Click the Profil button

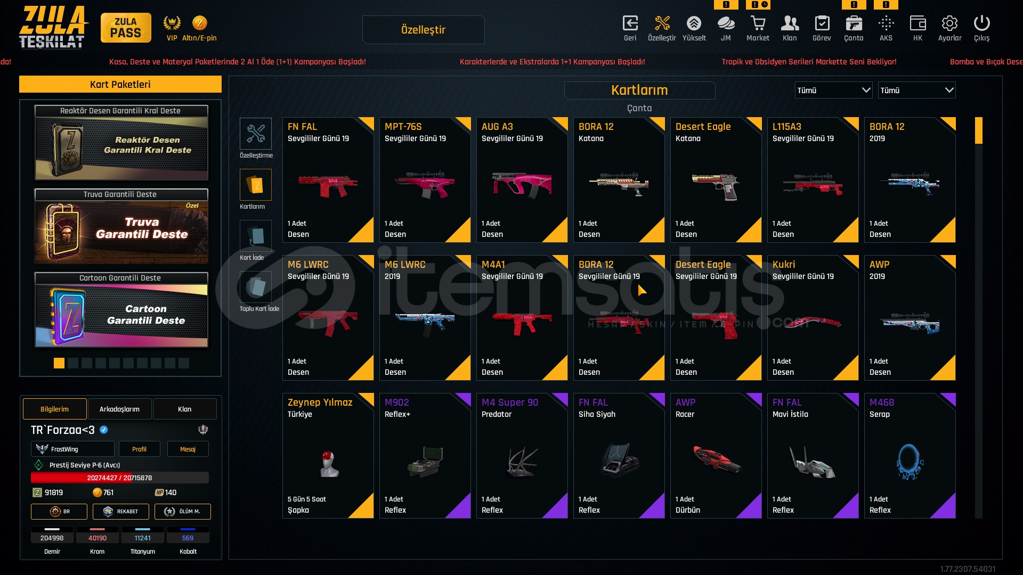pyautogui.click(x=139, y=449)
